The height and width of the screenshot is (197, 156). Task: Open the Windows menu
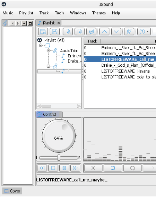coord(78,13)
